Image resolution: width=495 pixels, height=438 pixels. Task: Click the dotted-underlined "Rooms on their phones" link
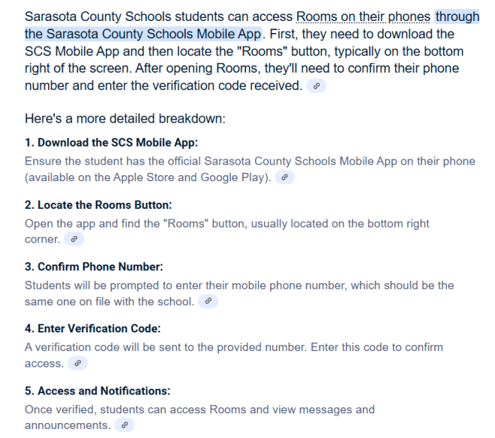pyautogui.click(x=364, y=16)
